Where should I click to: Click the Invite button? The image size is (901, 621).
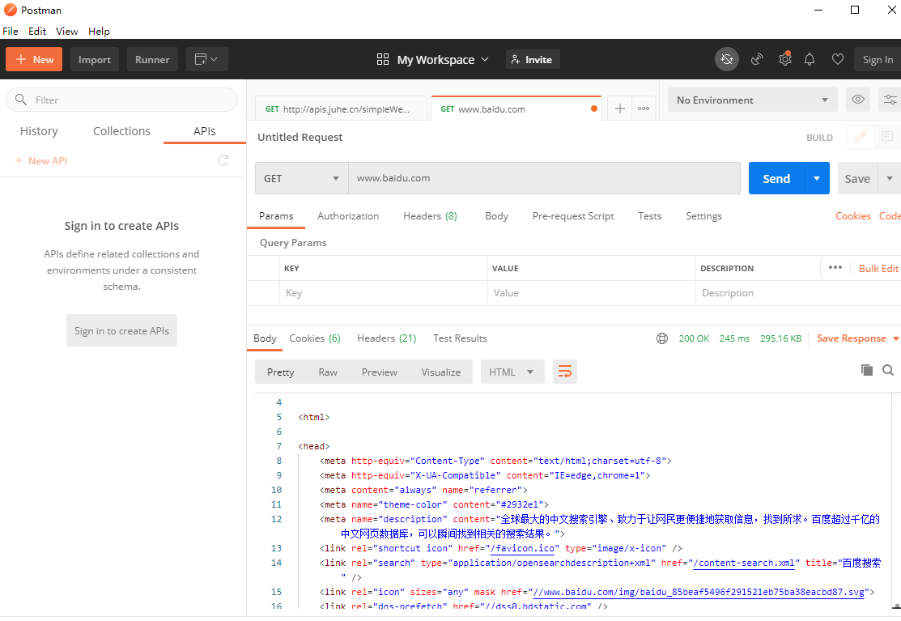[x=533, y=59]
